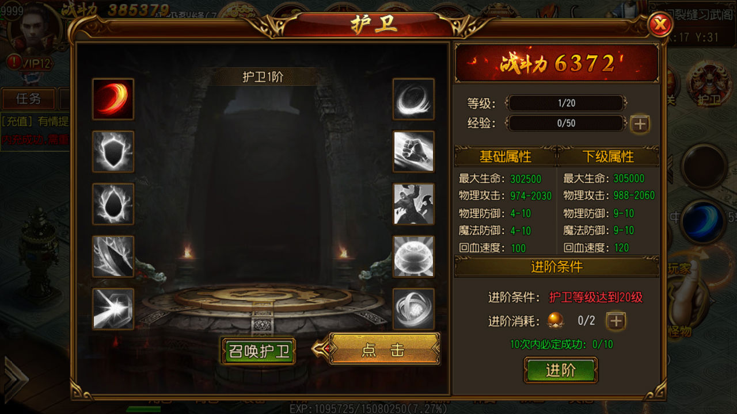Screen dimensions: 737x414
Task: Select the punching fist skill icon
Action: point(413,151)
